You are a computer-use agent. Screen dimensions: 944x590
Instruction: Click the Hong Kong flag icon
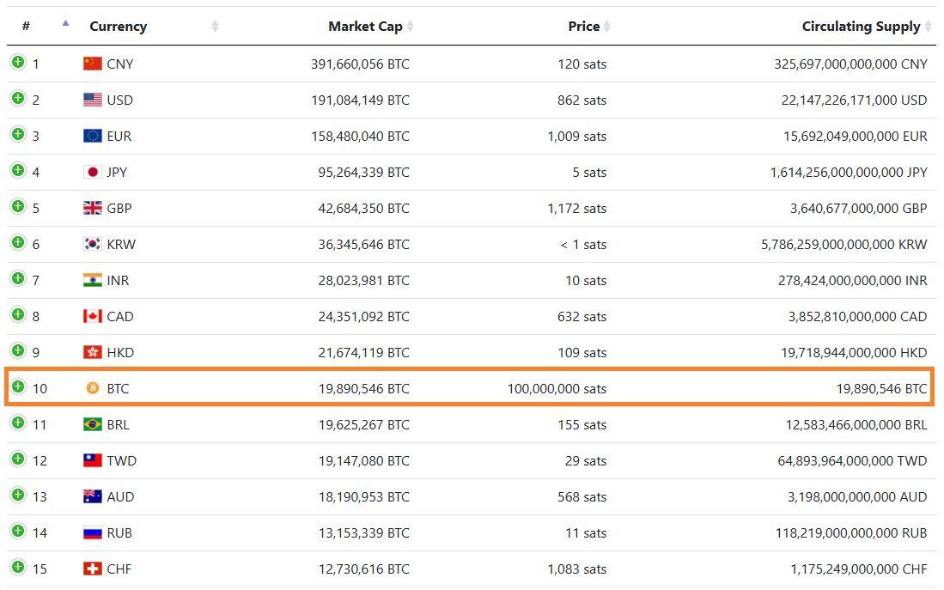pos(92,352)
